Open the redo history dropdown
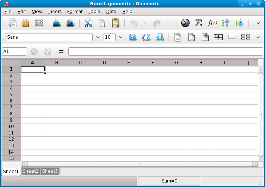The image size is (265, 187). [169, 23]
